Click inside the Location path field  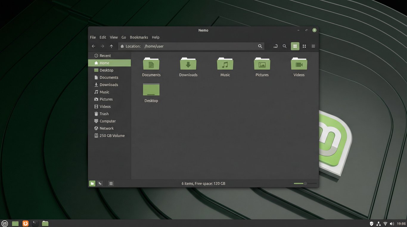[179, 46]
